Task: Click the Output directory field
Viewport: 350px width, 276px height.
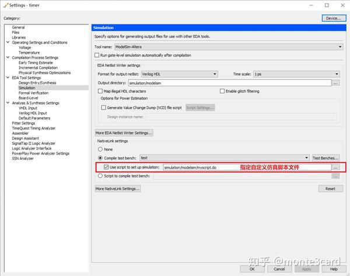Action: point(230,83)
